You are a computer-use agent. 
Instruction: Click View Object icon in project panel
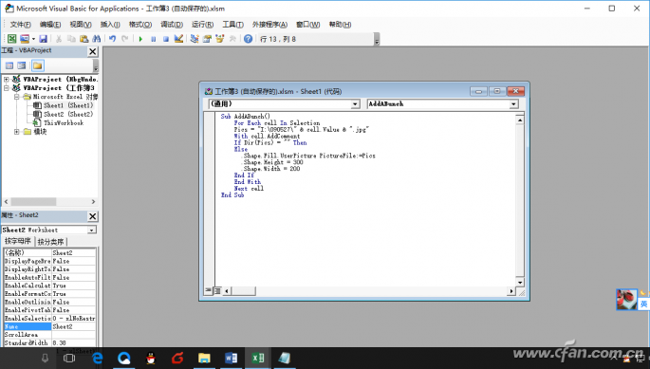click(22, 65)
